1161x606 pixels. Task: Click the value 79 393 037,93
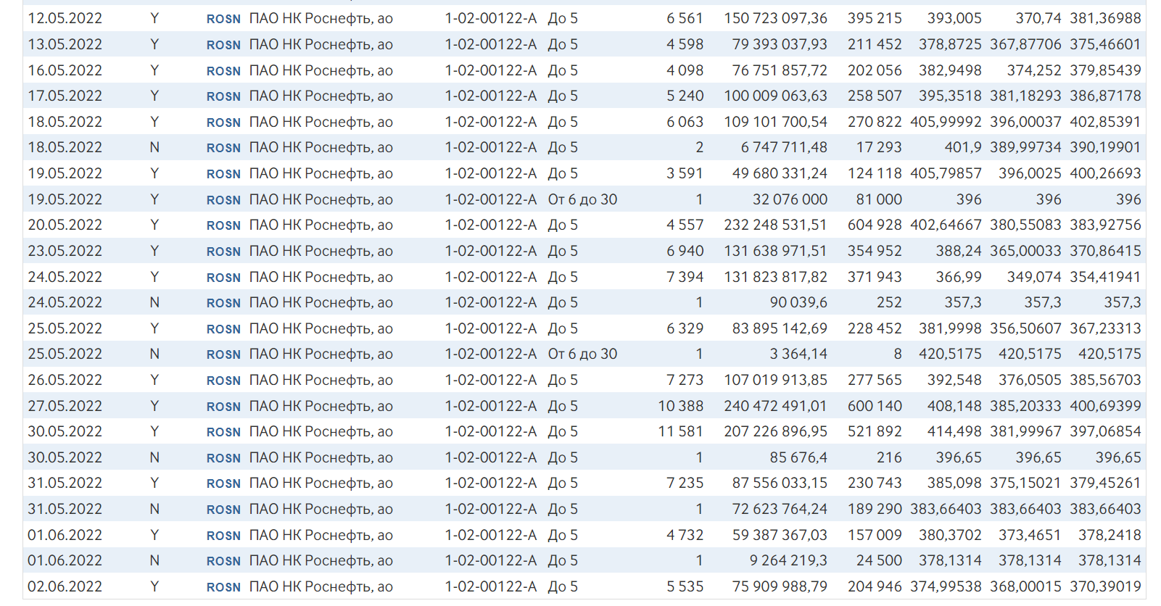780,44
